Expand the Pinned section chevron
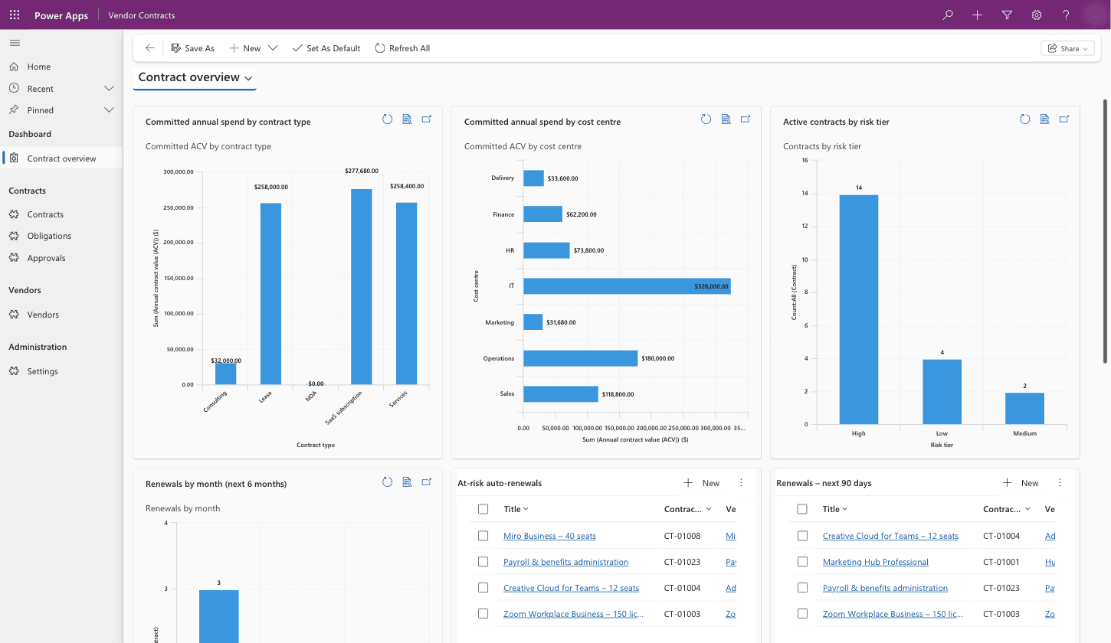The width and height of the screenshot is (1111, 643). click(x=109, y=110)
